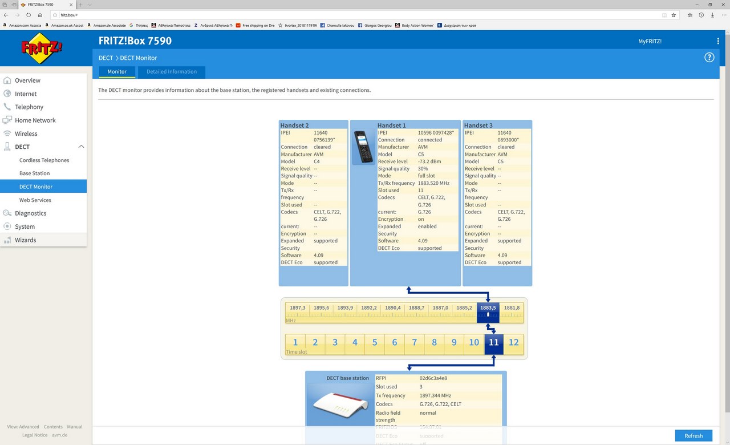
Task: Open the Contents footer link
Action: coord(53,427)
